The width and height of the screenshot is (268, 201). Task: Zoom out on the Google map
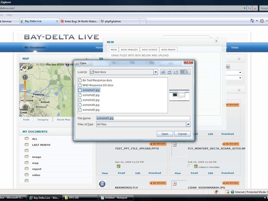(x=25, y=107)
